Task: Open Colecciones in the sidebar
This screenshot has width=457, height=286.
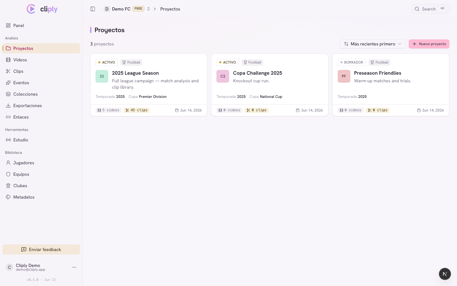Action: (41, 94)
